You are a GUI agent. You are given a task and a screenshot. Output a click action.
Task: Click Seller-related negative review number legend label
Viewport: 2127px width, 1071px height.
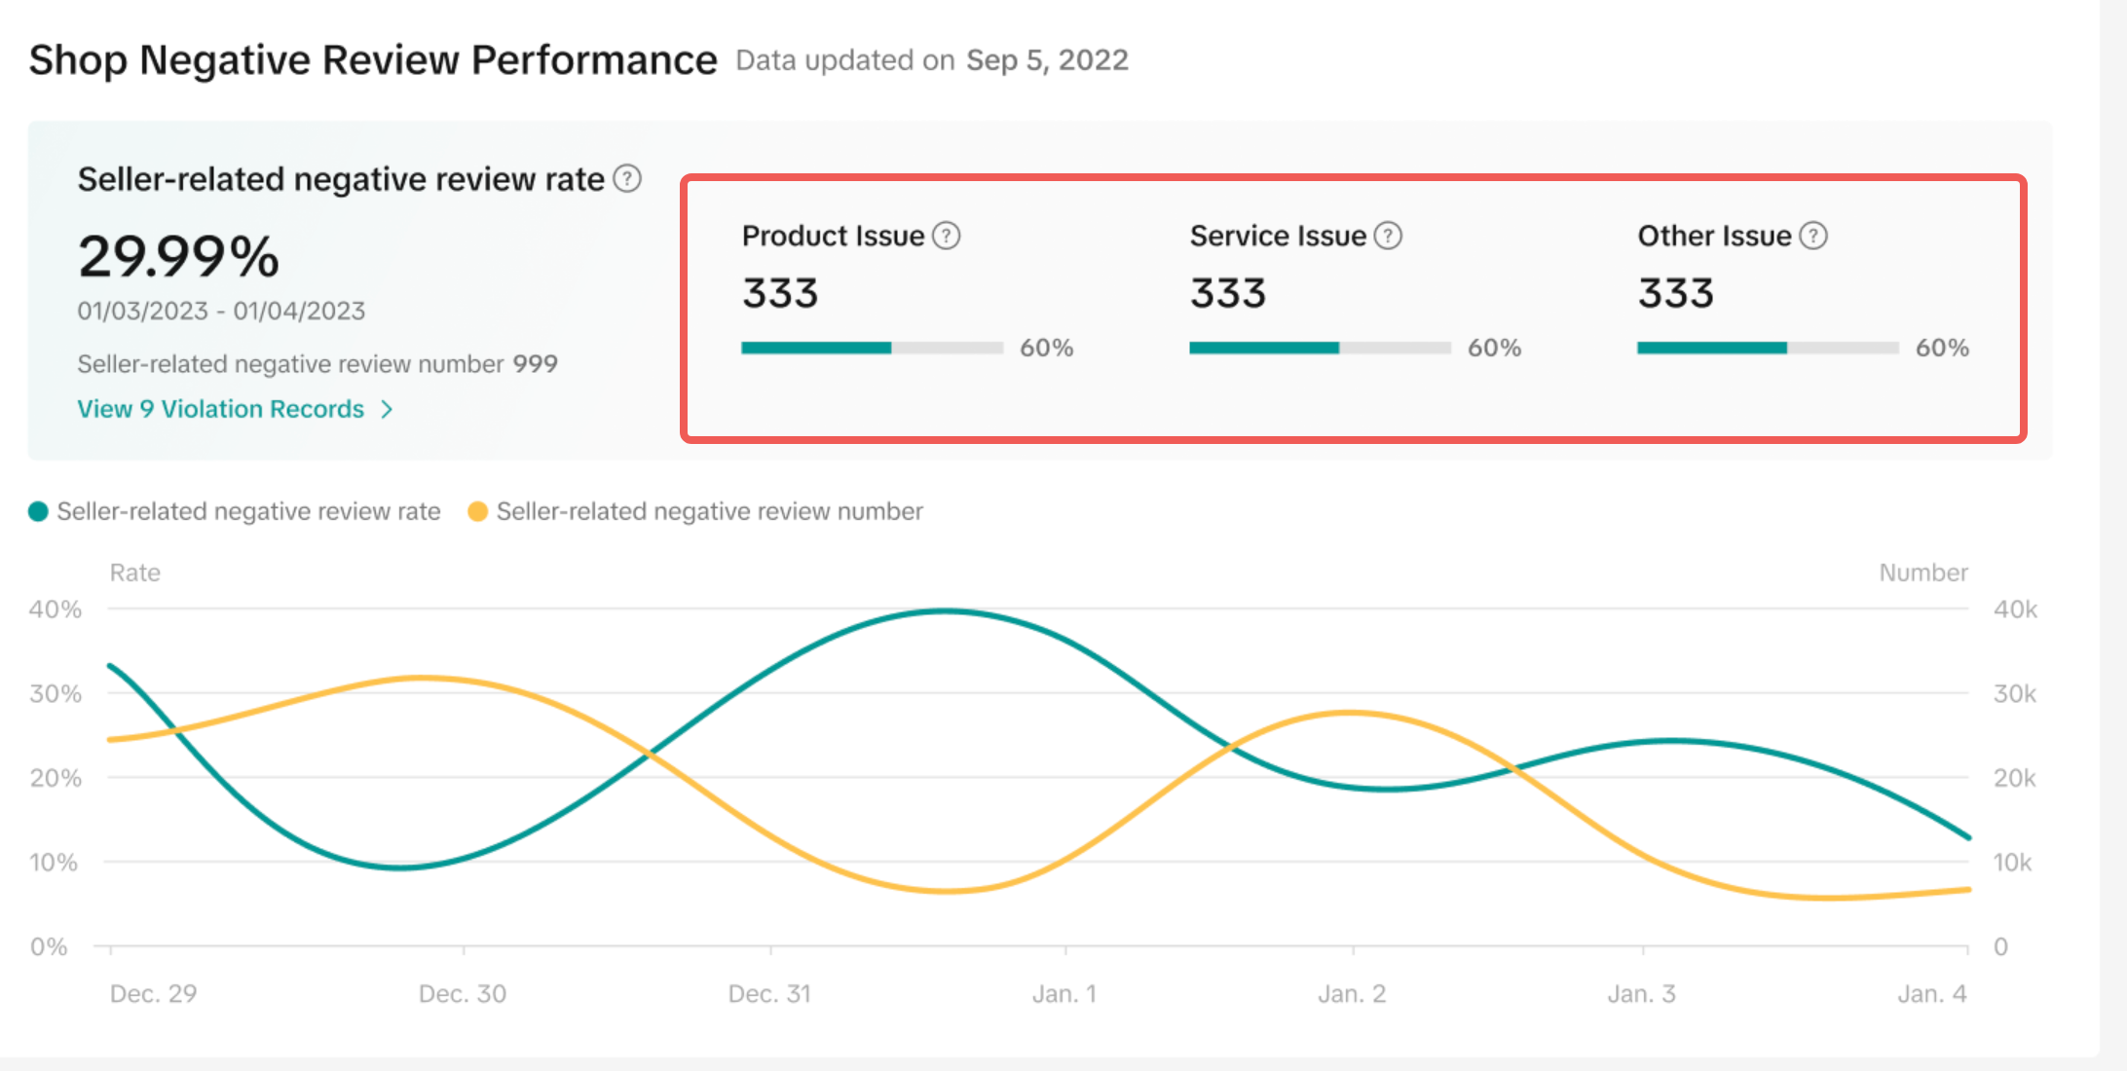[709, 512]
